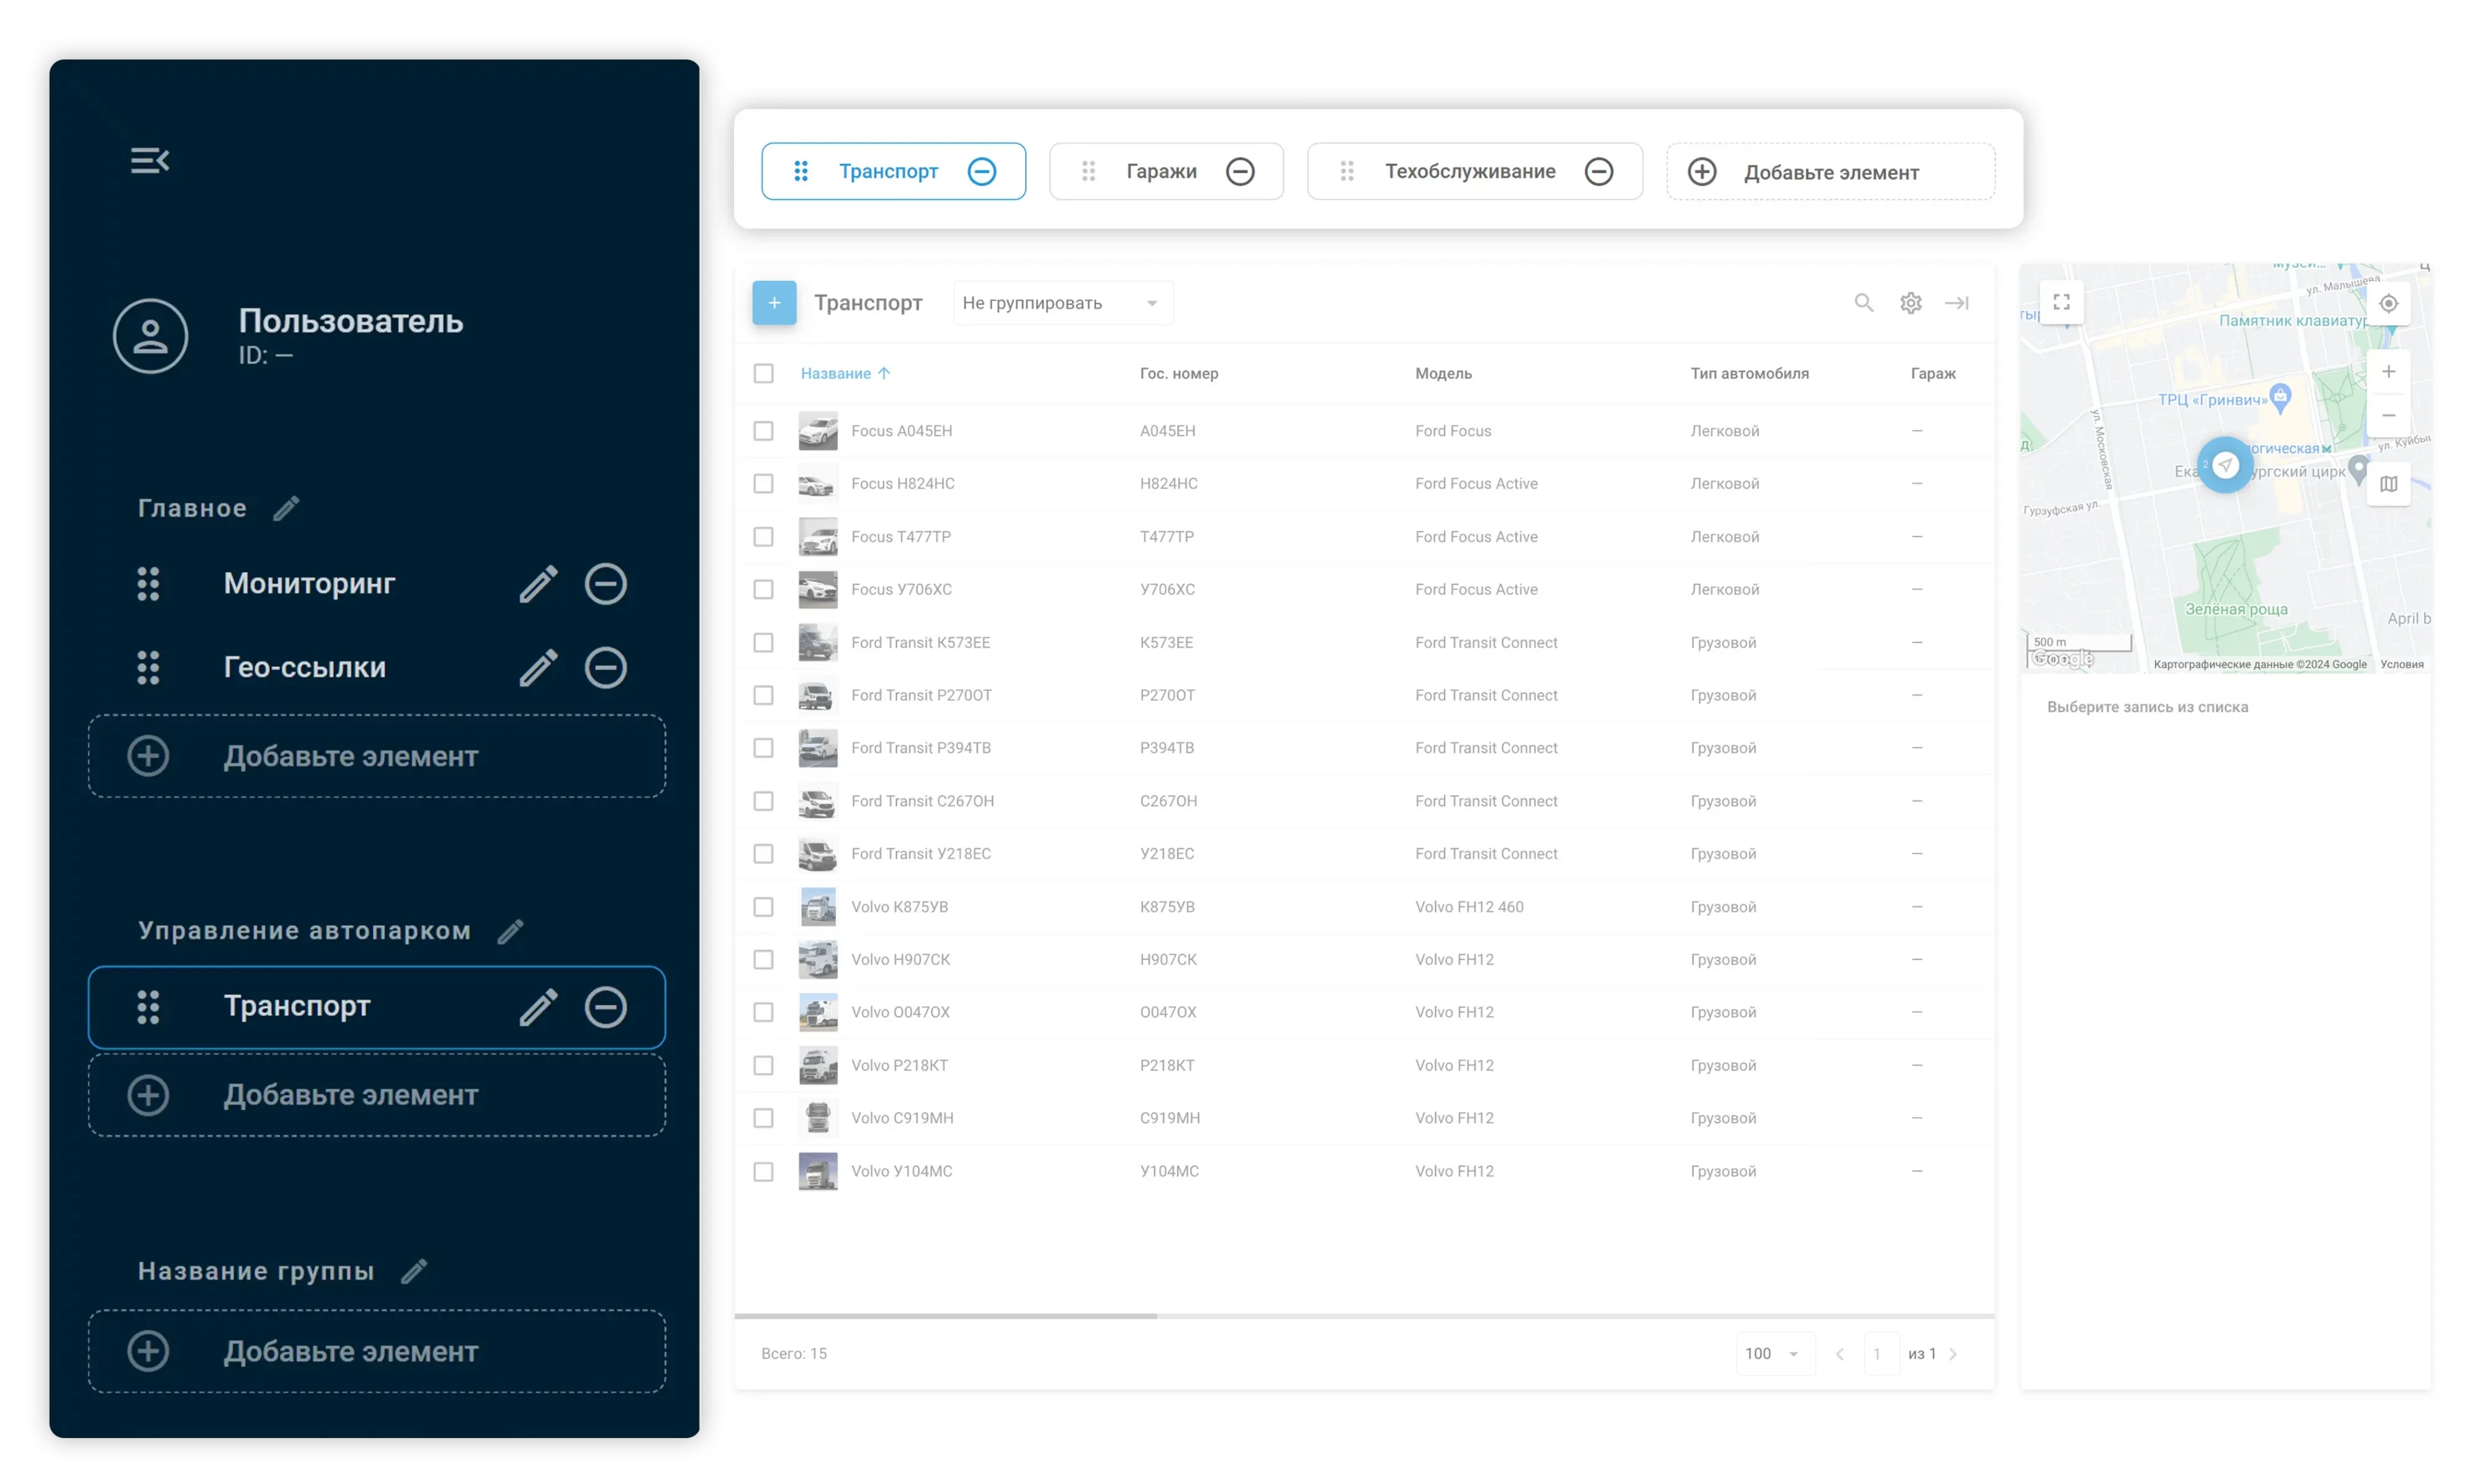Collapse side panel with arrow icon
2482x1484 pixels.
pyautogui.click(x=1957, y=302)
